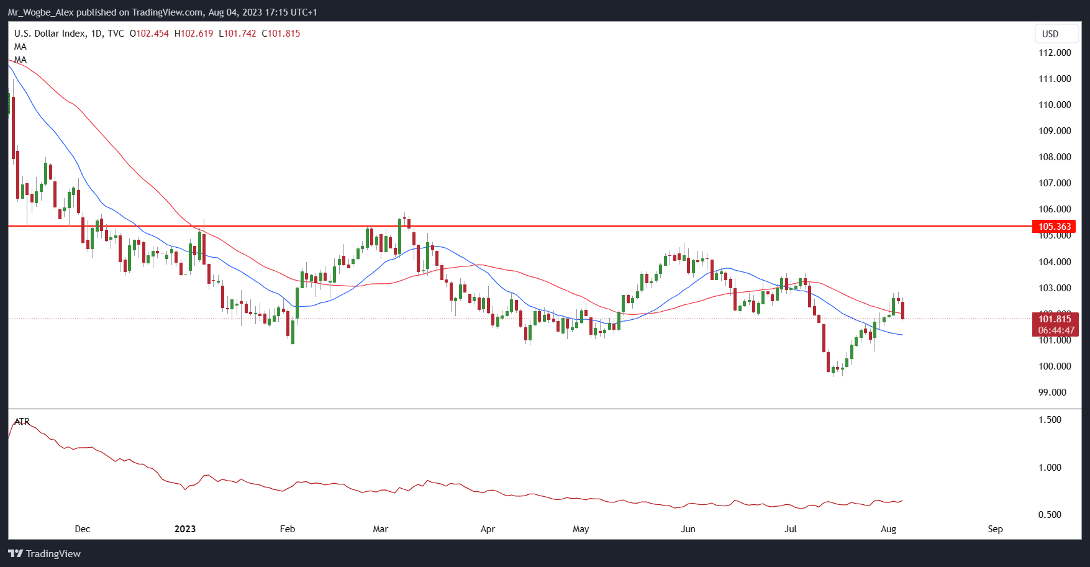Screen dimensions: 1090x567
Task: Click the close value C101.815
Action: click(x=281, y=34)
